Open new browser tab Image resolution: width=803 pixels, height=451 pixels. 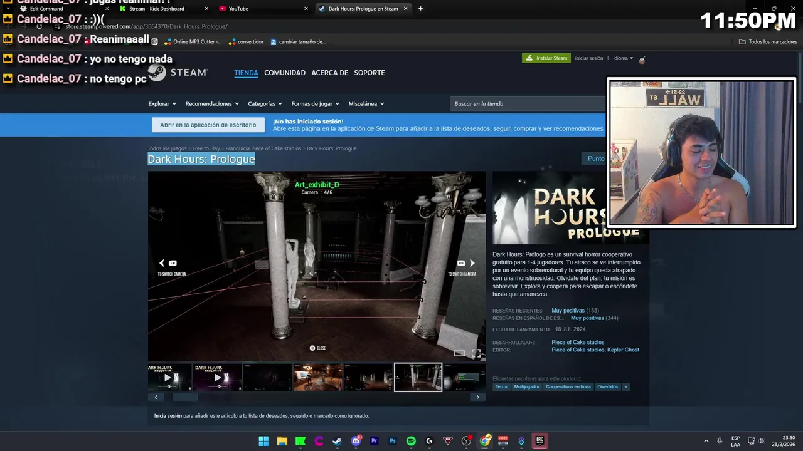point(420,9)
